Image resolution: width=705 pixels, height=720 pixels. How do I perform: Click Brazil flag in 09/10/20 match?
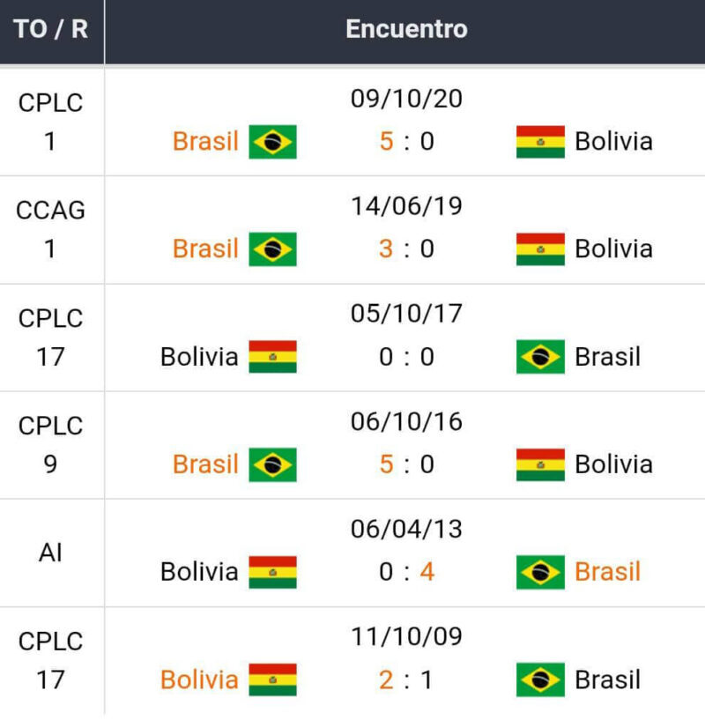coord(272,142)
